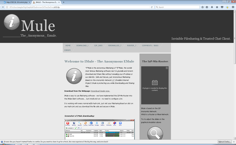Screen dimensions: 236x145
Task: Open the HOME navigation item
Action: coord(68,45)
